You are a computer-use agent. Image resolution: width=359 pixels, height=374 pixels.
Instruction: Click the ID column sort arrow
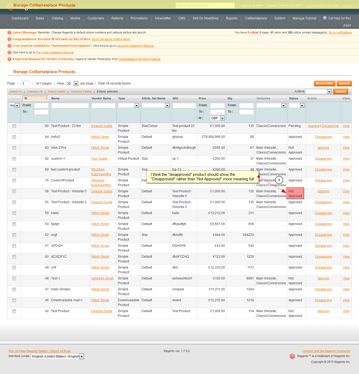pos(47,98)
